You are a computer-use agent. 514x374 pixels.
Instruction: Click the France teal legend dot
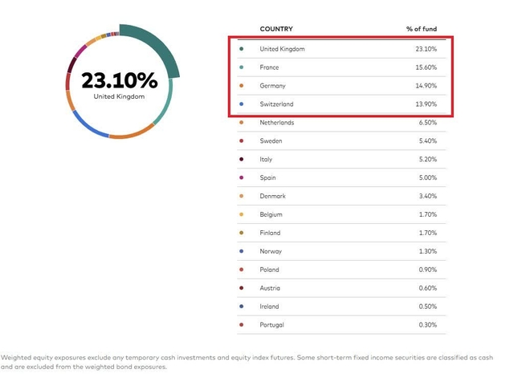pos(241,67)
